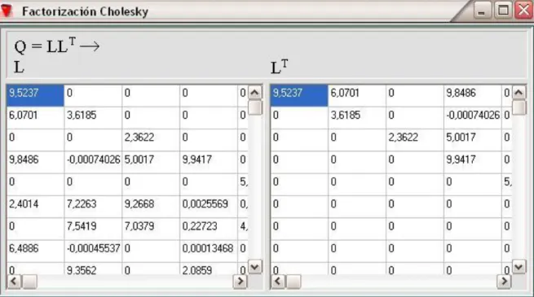Click vertical scrollbar thumb of L transpose table
Image resolution: width=534 pixels, height=297 pixels.
coord(519,107)
